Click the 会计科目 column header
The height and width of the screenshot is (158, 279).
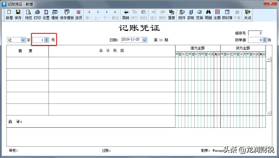coord(112,51)
